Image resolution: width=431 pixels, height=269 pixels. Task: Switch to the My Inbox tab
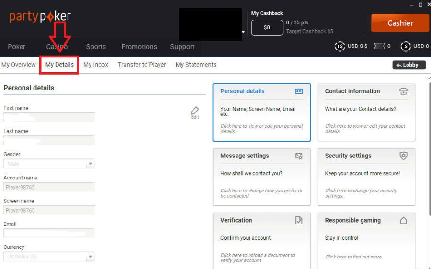pyautogui.click(x=96, y=65)
